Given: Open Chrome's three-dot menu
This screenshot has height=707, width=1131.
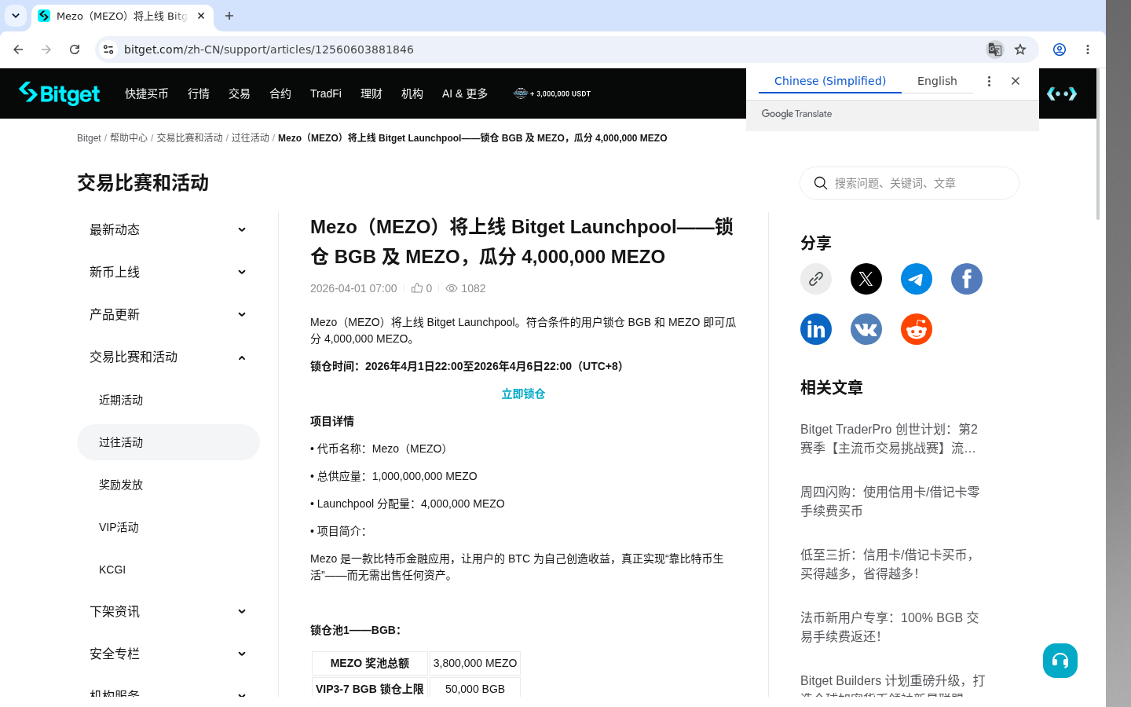Looking at the screenshot, I should 1088,49.
